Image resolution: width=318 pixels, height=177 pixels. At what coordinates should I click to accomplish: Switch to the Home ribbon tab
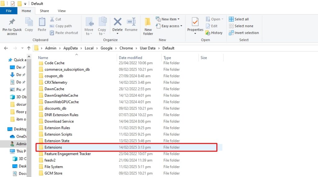(x=26, y=11)
